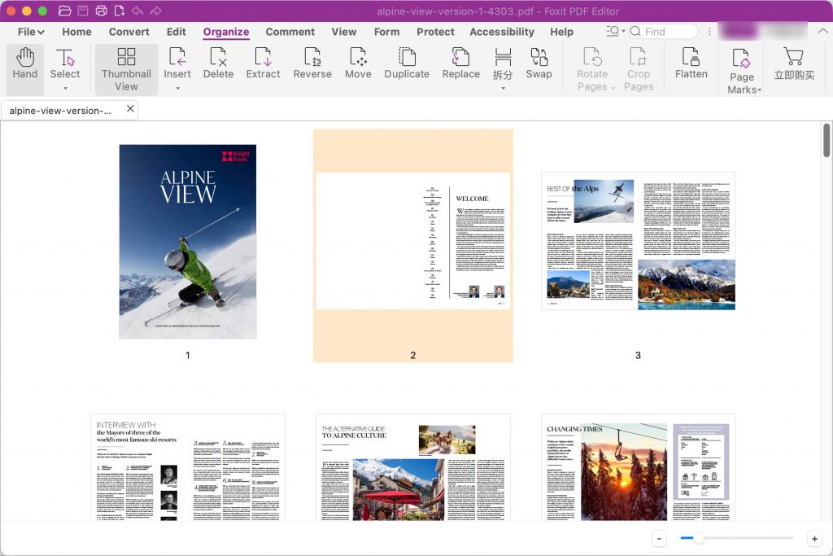The image size is (833, 556).
Task: Expand the Insert dropdown arrow
Action: [177, 88]
